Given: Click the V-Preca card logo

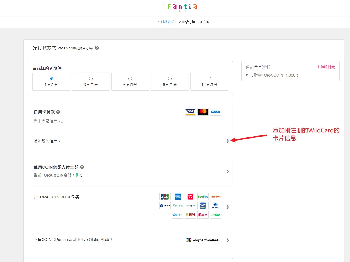Looking at the screenshot, I should click(216, 112).
